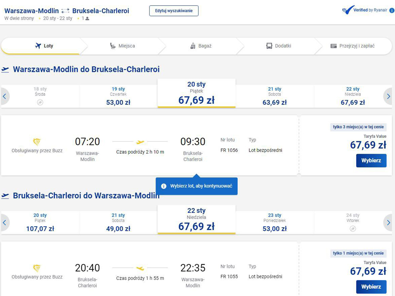Click the Ryanair harp logo on outbound flight
395x296 pixels.
coord(37,142)
